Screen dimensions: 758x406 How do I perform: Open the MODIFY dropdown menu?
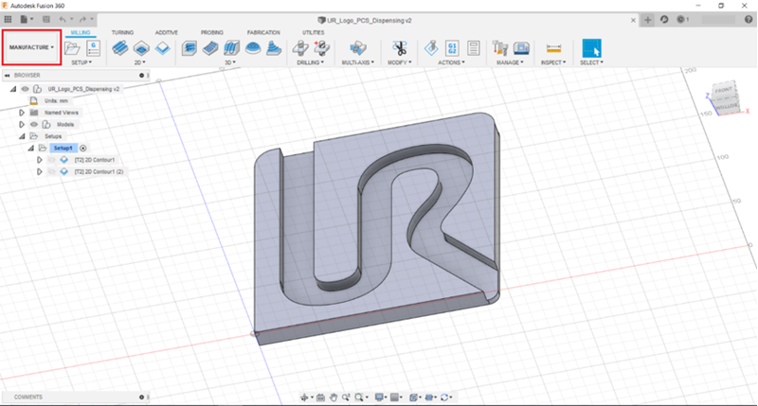400,62
